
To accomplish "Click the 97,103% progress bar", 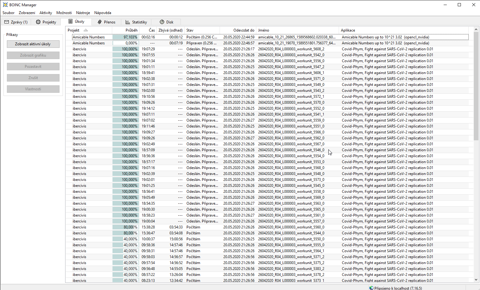I will (x=126, y=37).
